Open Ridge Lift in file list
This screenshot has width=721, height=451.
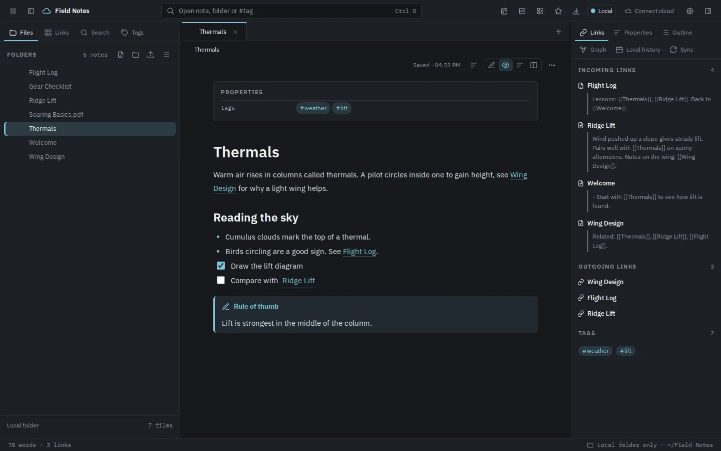click(x=90, y=101)
